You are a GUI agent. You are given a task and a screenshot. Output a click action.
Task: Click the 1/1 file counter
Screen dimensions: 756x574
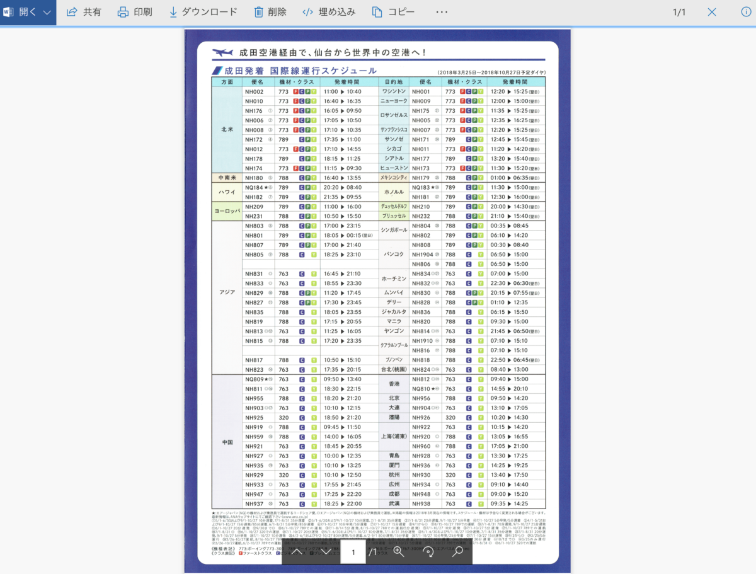[679, 12]
